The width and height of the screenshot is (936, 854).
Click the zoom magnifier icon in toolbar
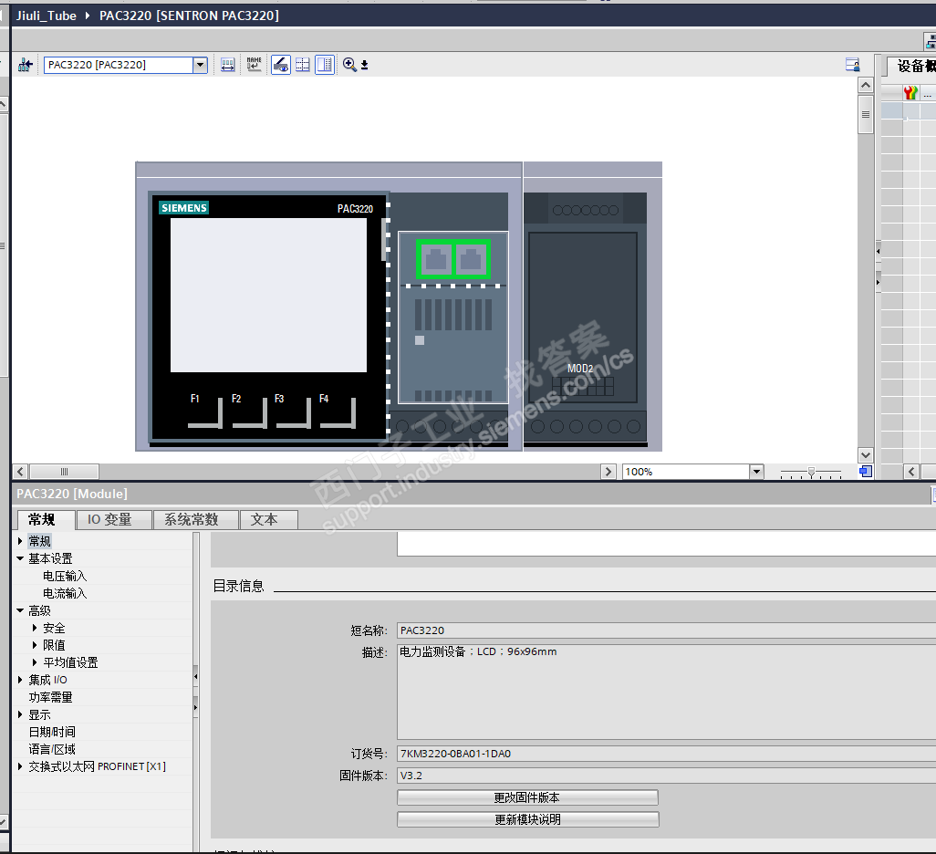[348, 65]
